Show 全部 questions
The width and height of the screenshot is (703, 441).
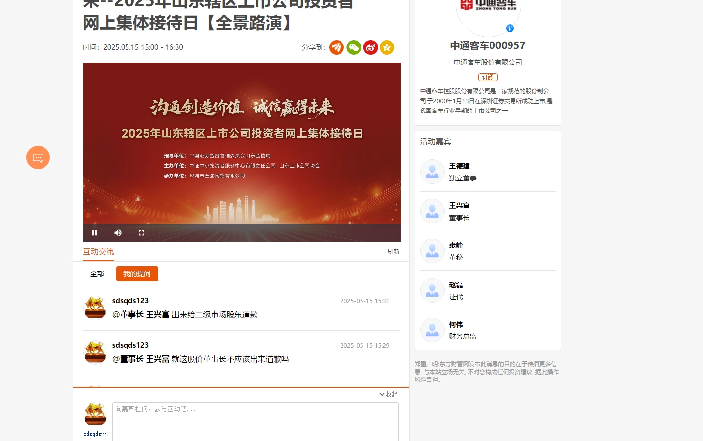(97, 274)
